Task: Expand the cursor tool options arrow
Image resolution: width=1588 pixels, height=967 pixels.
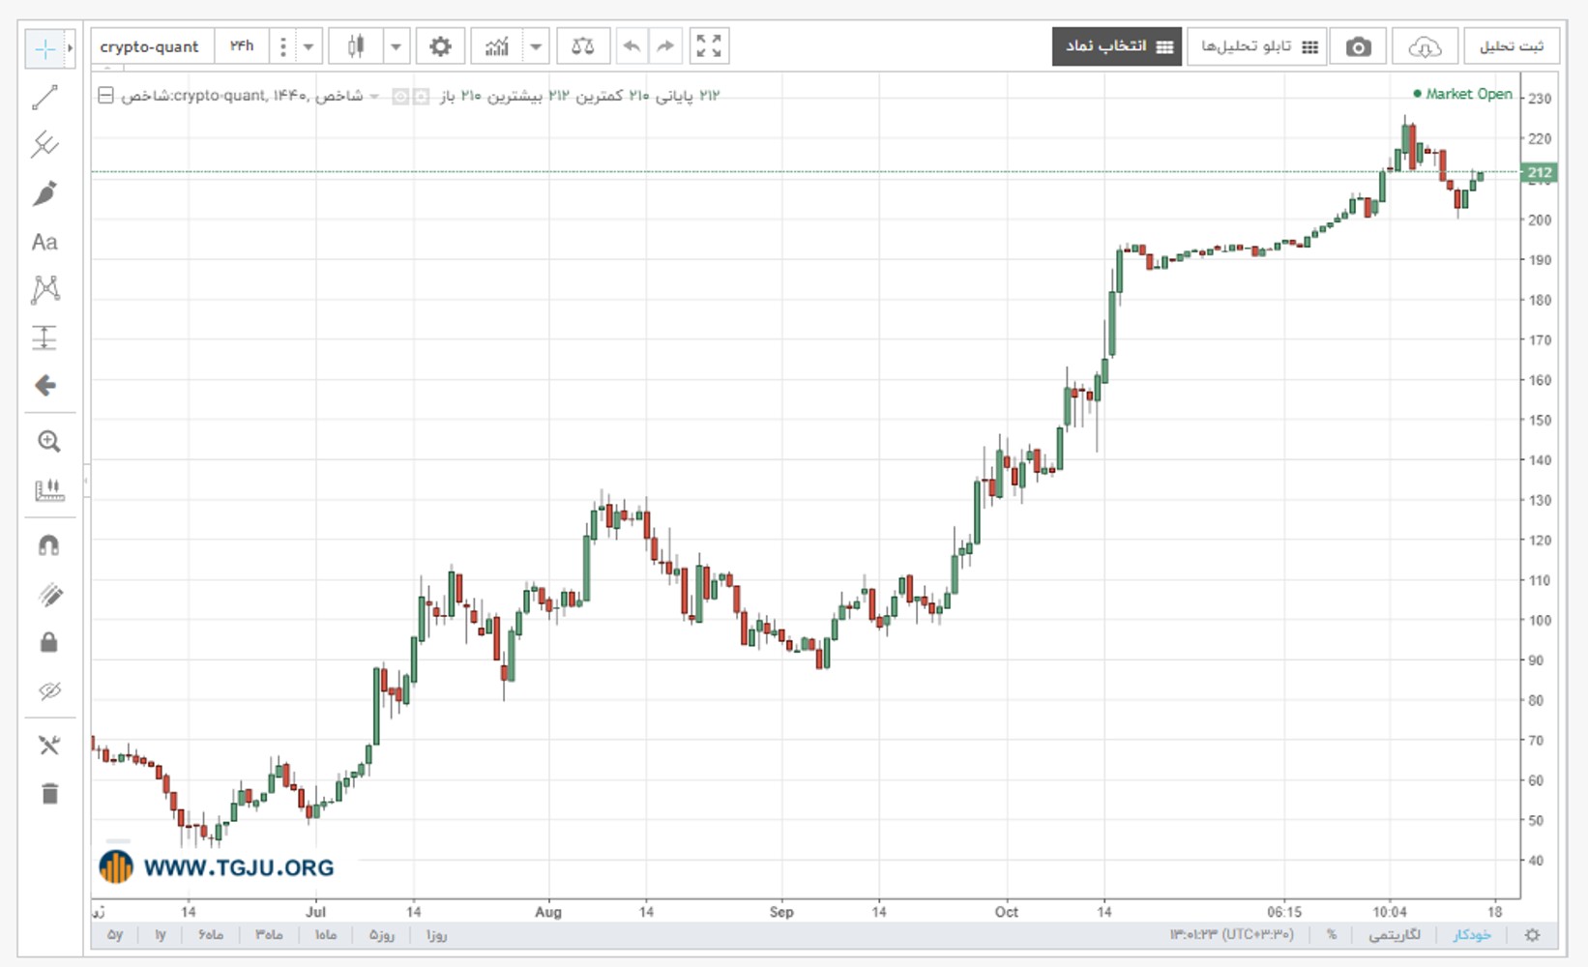Action: pyautogui.click(x=70, y=48)
